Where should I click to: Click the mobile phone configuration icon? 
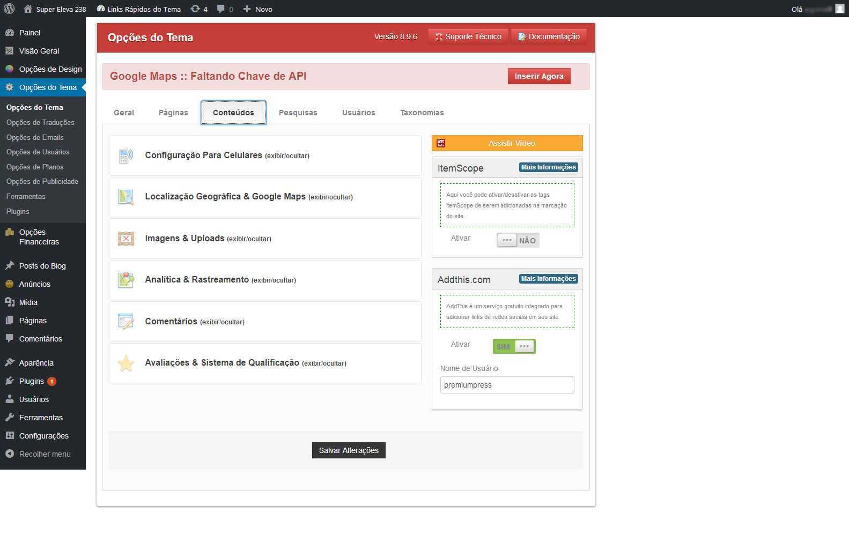[125, 155]
